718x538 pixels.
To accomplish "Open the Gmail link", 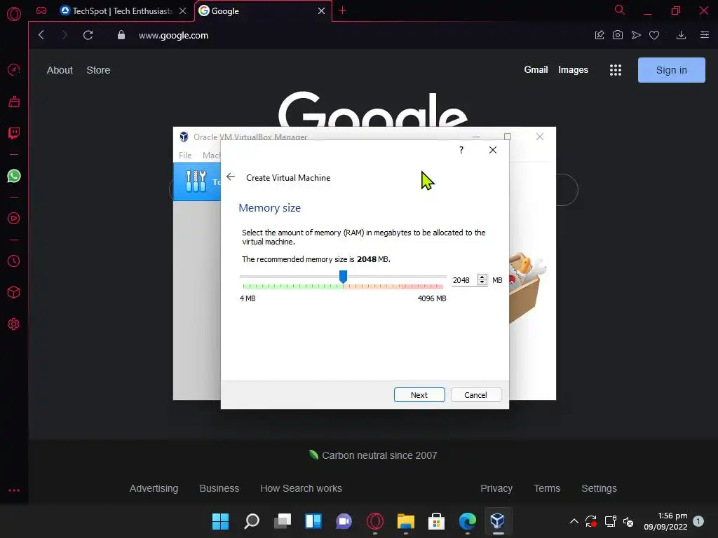I will click(x=536, y=69).
